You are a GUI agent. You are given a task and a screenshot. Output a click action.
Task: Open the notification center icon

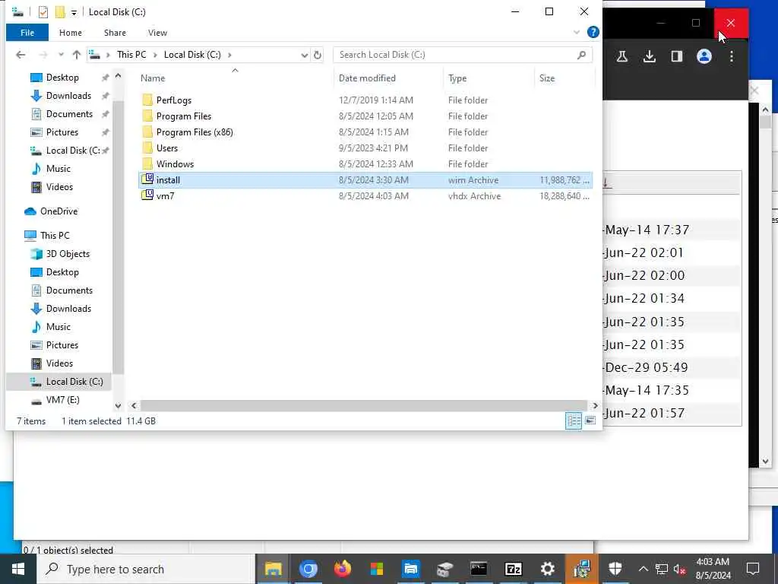pyautogui.click(x=753, y=569)
